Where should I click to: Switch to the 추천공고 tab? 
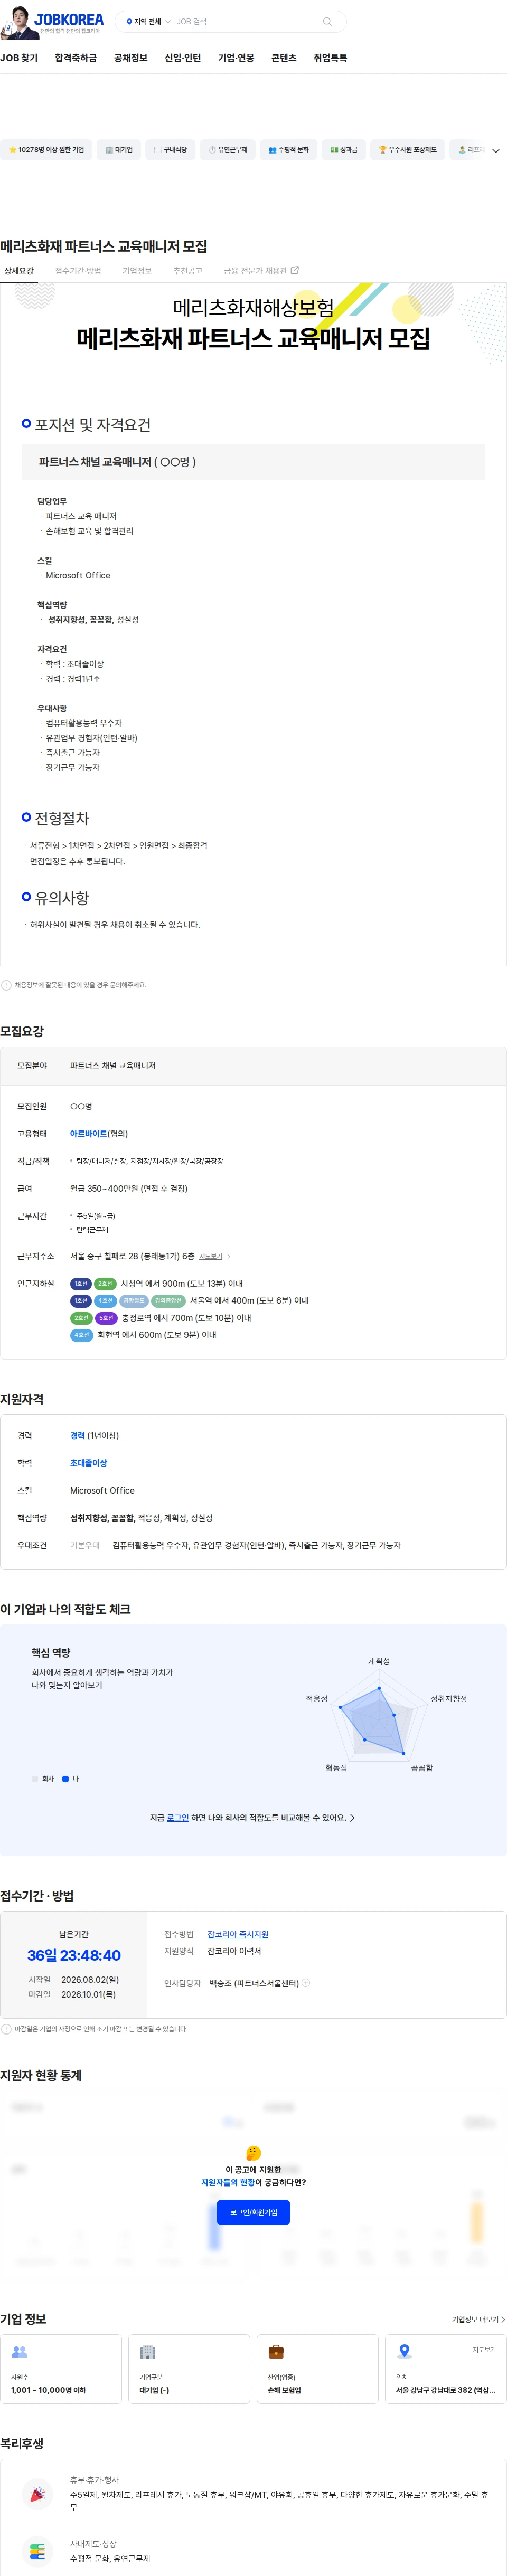click(x=187, y=271)
